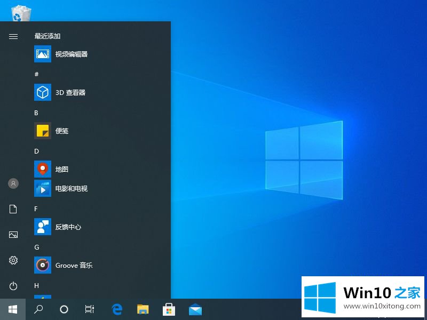Expand the Start menu hamburger navigation
This screenshot has height=320, width=427.
pos(13,36)
